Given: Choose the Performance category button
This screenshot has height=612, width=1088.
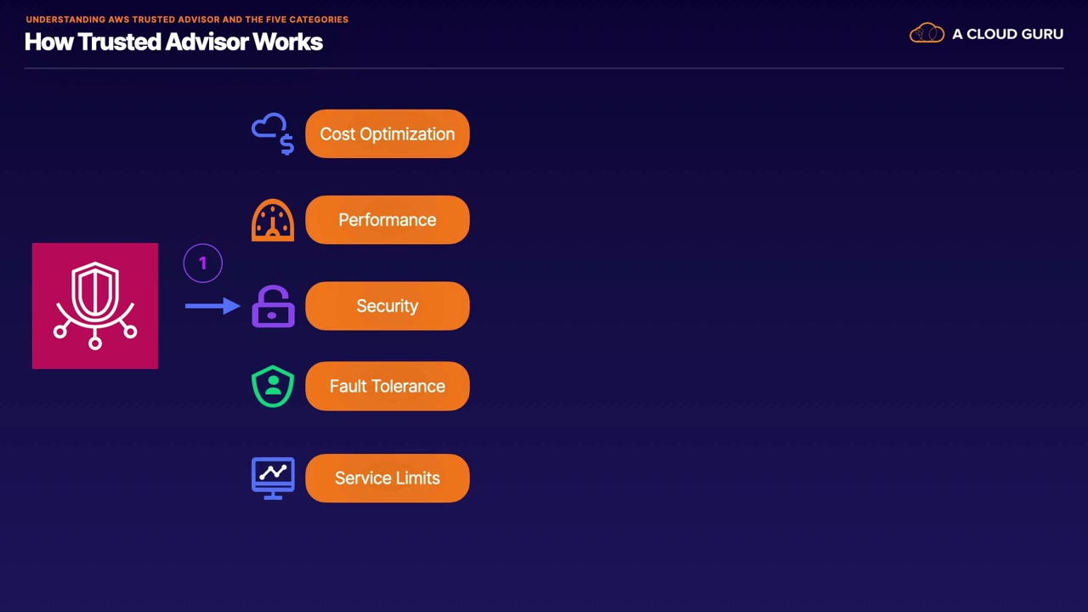Looking at the screenshot, I should point(388,220).
